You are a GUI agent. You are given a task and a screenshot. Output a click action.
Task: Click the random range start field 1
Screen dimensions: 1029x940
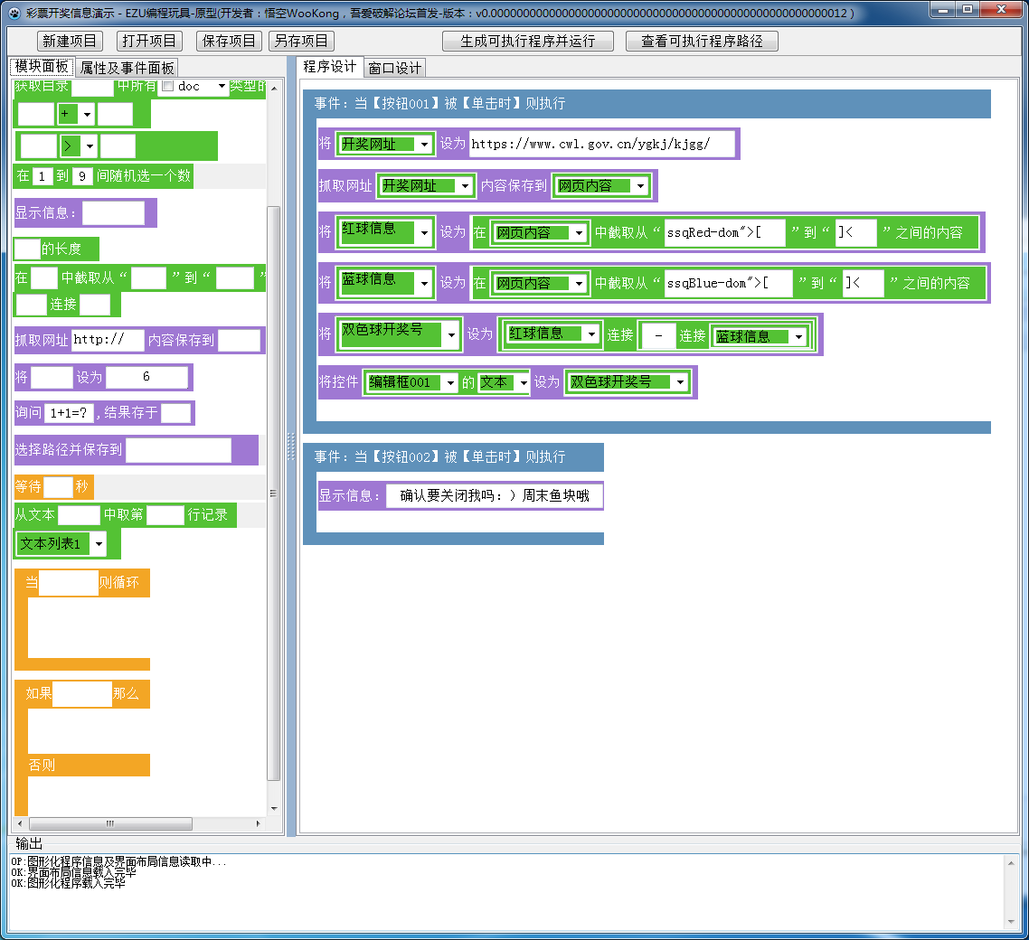pos(42,176)
